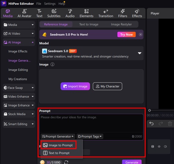The height and width of the screenshot is (164, 174).
Task: Collapse the AI Image sidebar section
Action: tap(19, 42)
